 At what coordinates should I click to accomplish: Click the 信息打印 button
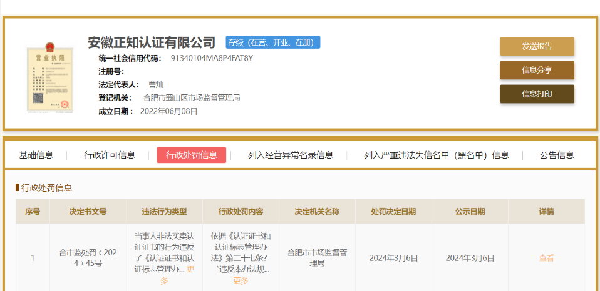click(x=537, y=94)
